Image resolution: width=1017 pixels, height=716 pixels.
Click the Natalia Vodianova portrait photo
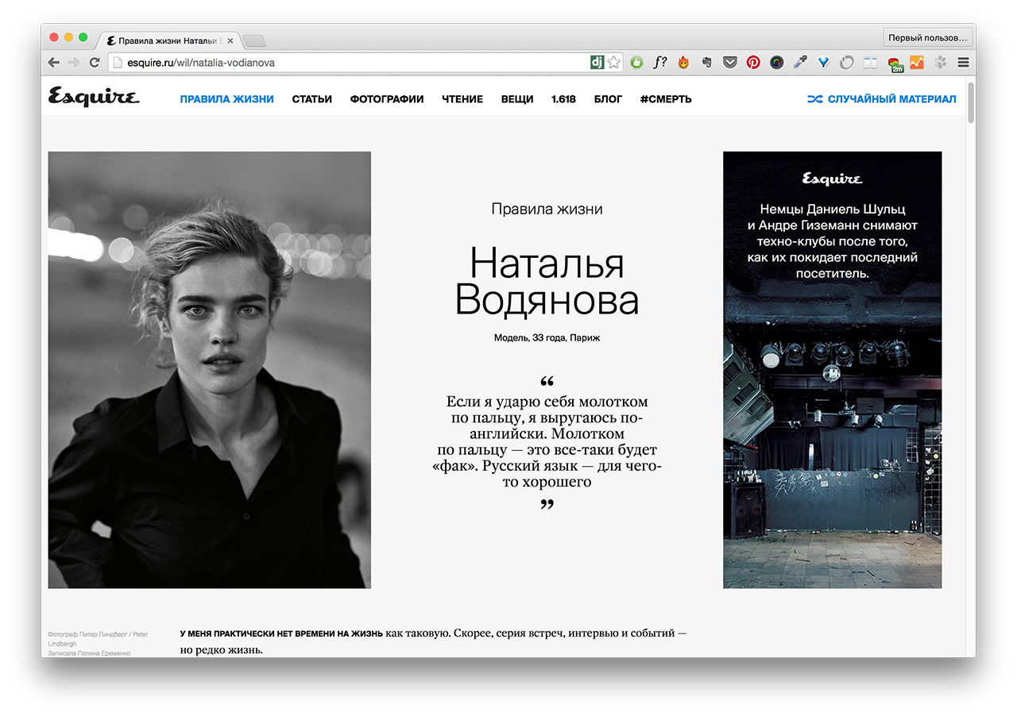tap(210, 370)
